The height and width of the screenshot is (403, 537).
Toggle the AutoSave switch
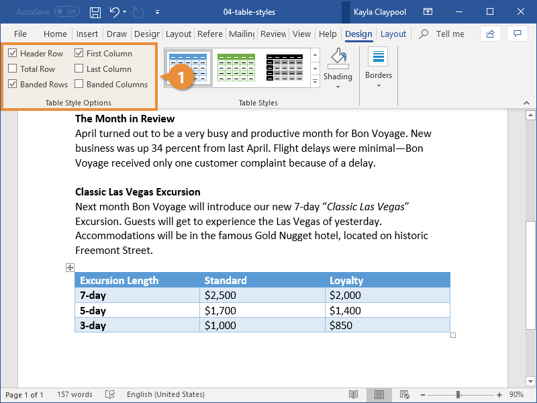pos(66,12)
